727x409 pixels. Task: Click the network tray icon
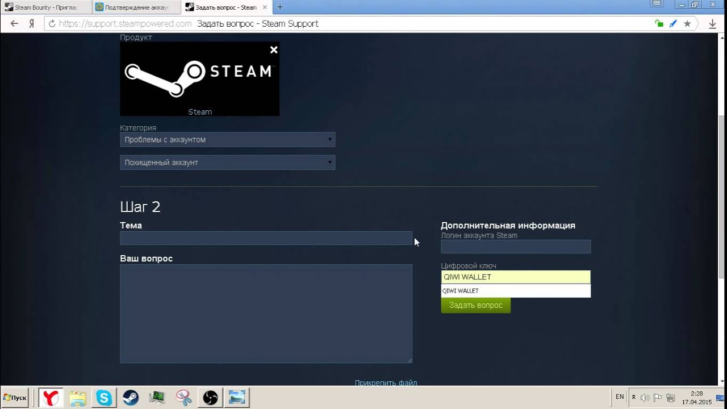pyautogui.click(x=671, y=398)
